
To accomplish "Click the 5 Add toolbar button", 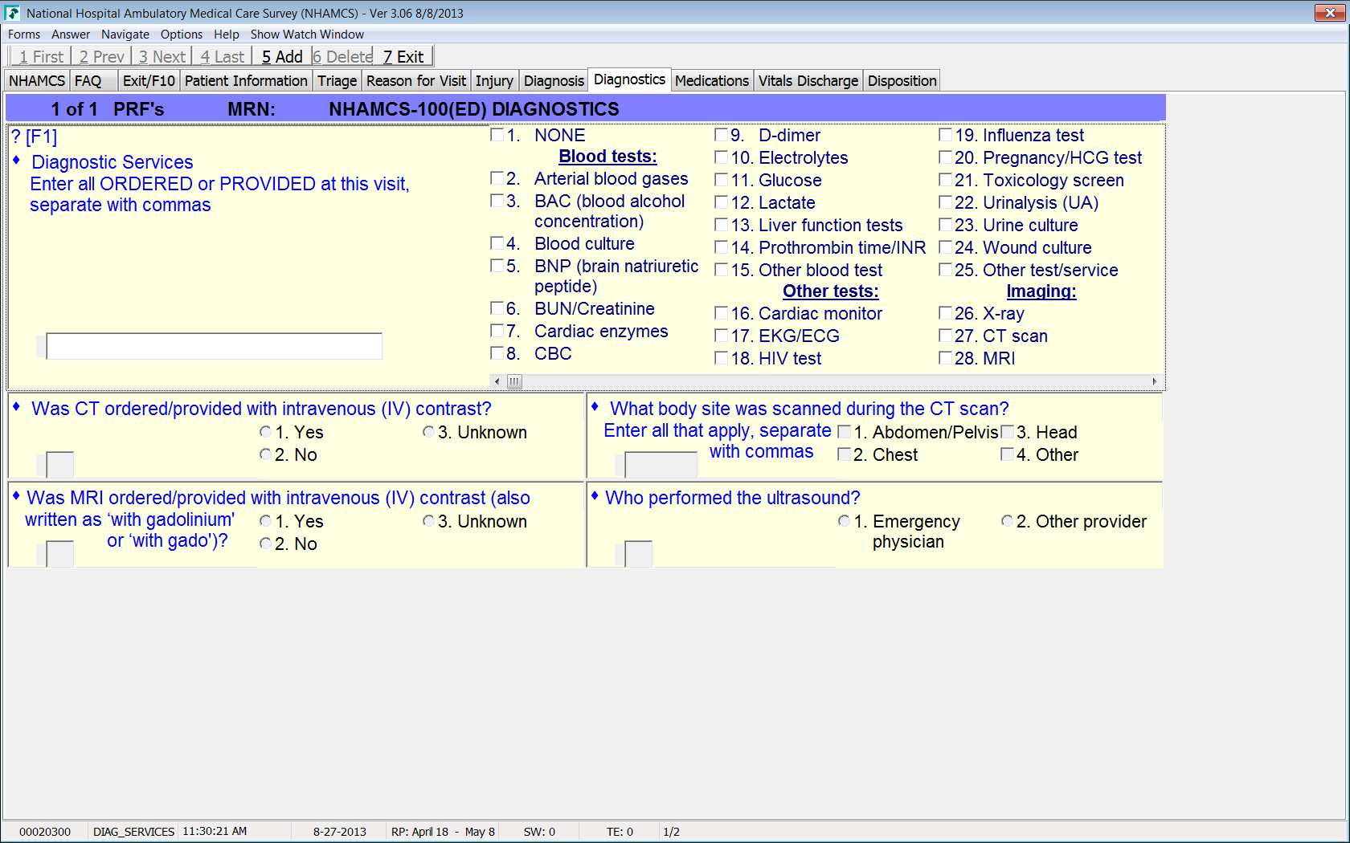I will tap(282, 57).
